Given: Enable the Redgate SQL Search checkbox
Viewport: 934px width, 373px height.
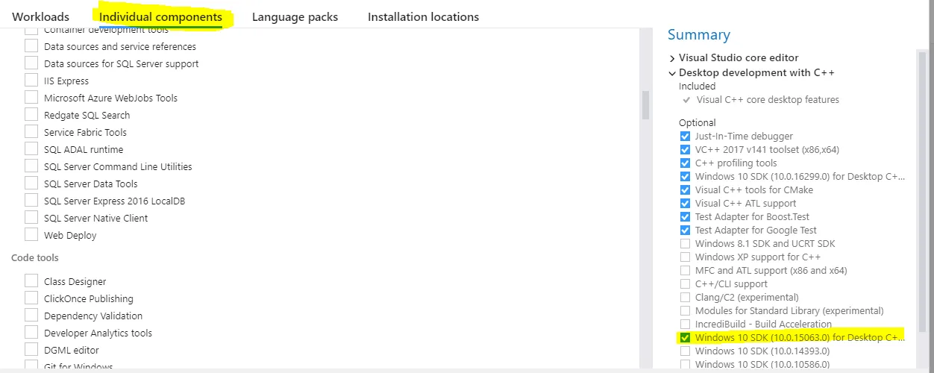Looking at the screenshot, I should 31,115.
